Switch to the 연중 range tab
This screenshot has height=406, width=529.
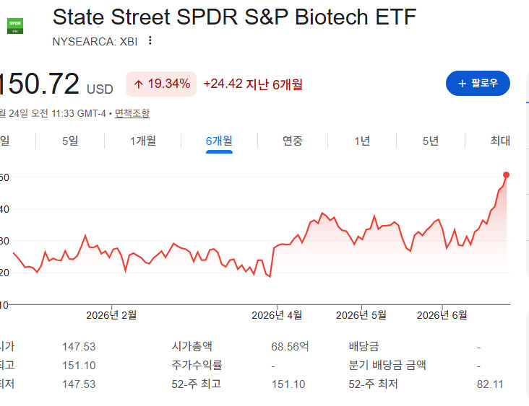pyautogui.click(x=293, y=141)
